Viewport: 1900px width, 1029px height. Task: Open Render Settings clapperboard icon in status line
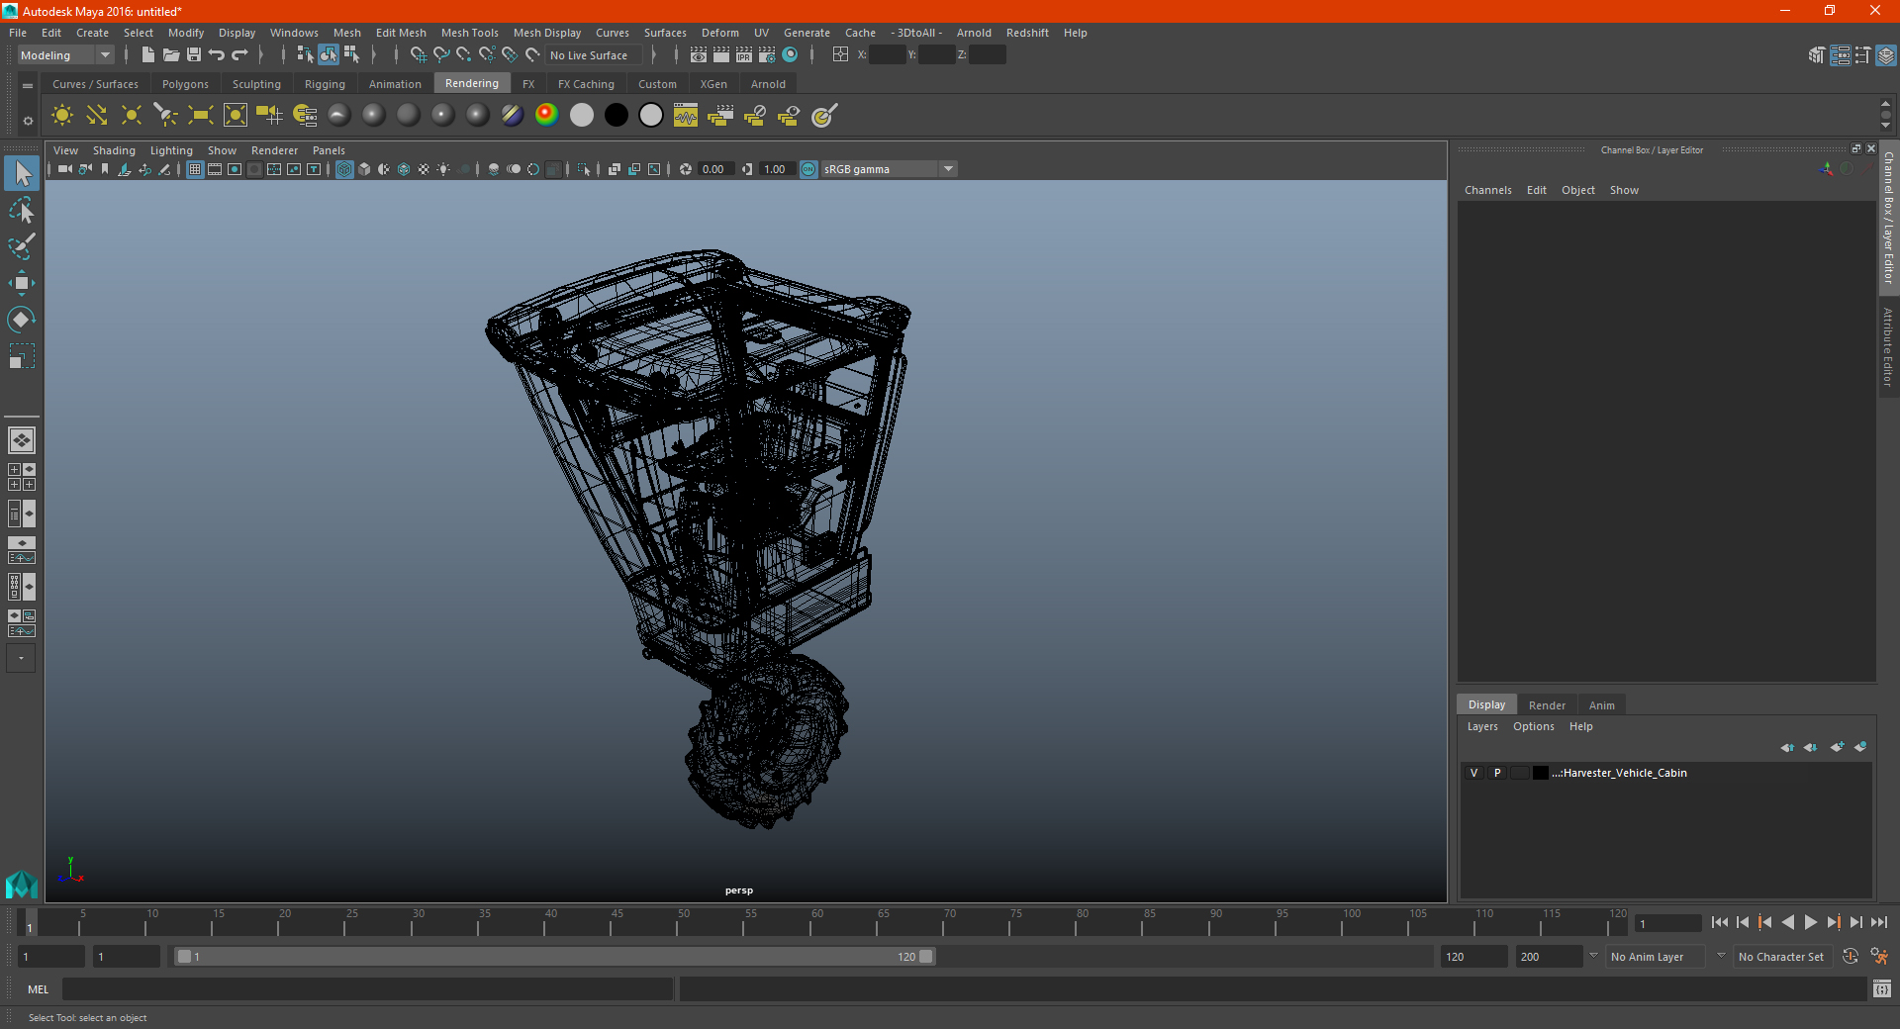767,55
